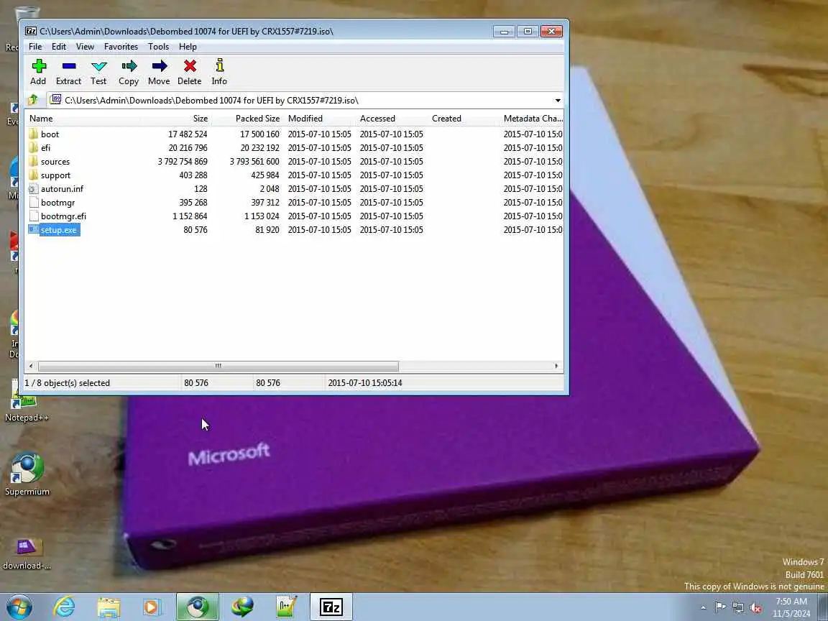828x621 pixels.
Task: Switch to 7-Zip taskbar button
Action: point(331,607)
